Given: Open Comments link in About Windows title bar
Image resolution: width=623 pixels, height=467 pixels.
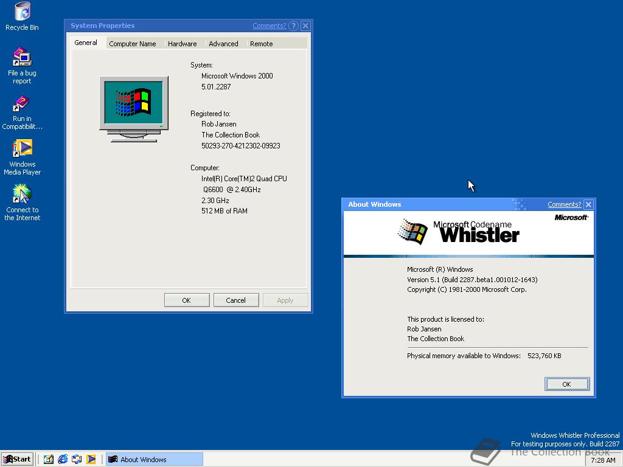Looking at the screenshot, I should (564, 204).
